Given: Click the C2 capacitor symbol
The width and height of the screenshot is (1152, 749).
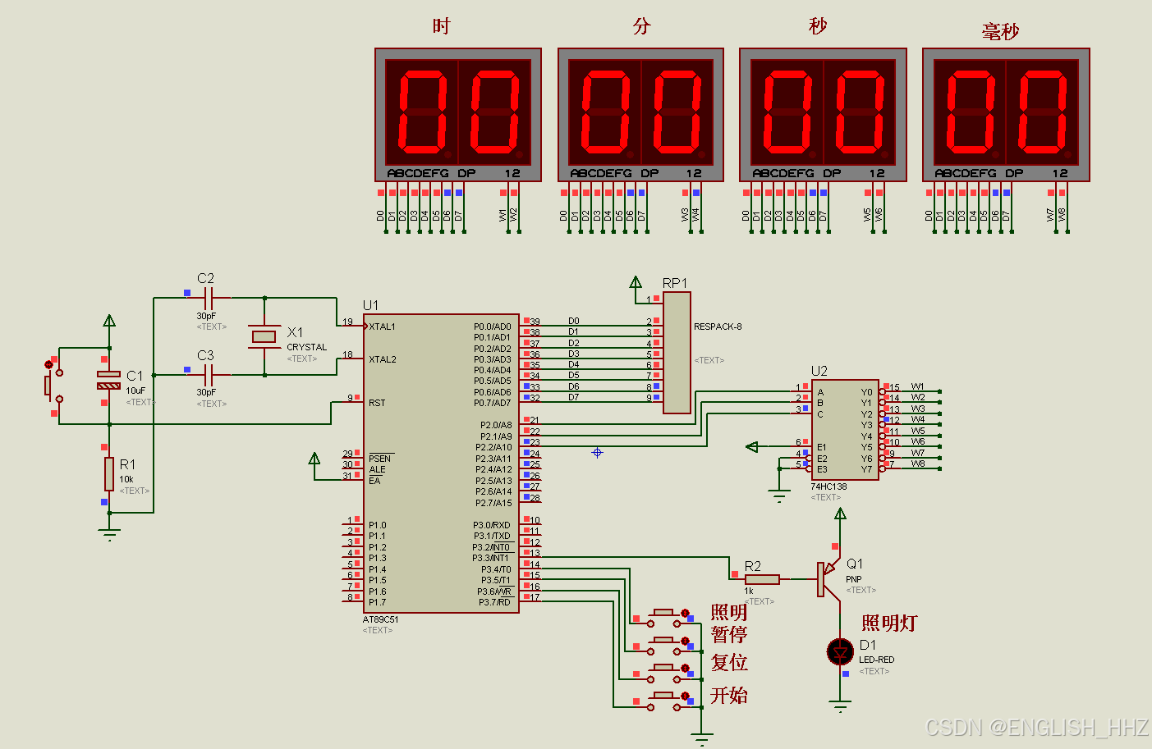Looking at the screenshot, I should click(209, 299).
